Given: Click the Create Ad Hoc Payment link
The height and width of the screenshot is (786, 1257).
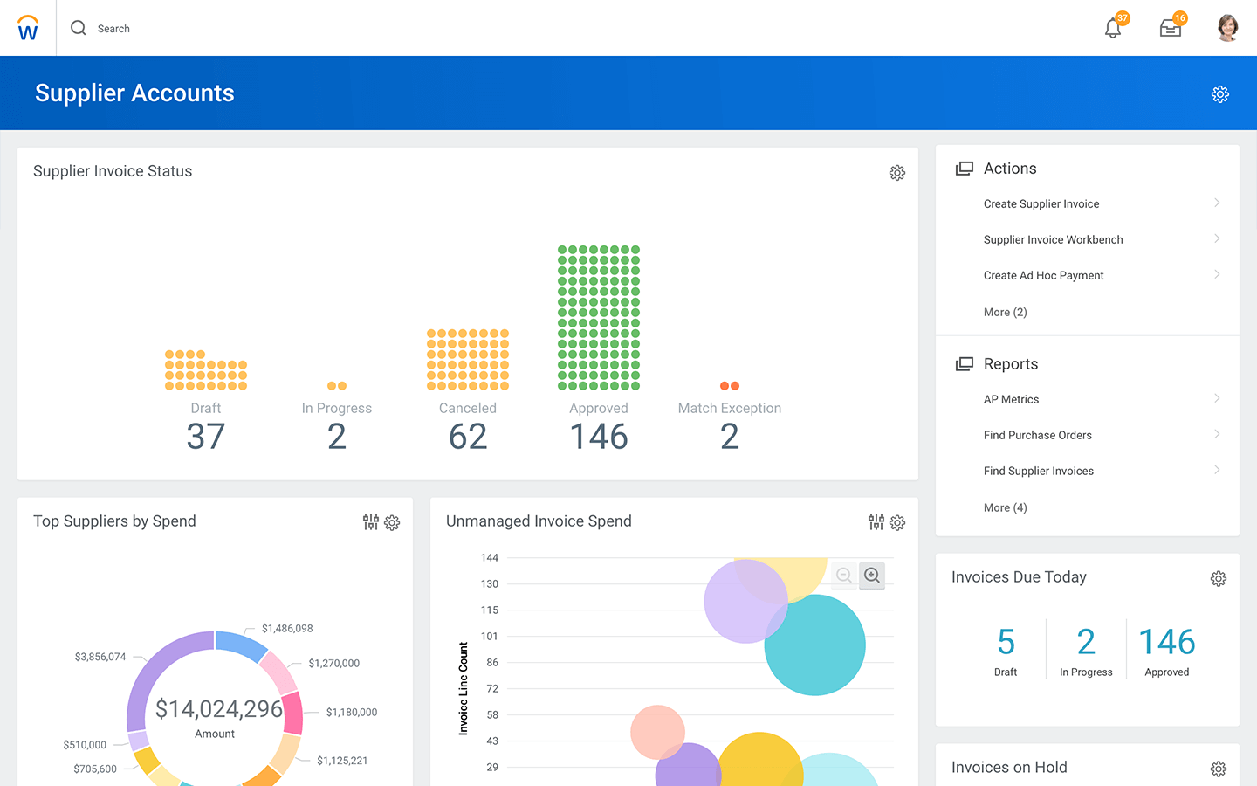Looking at the screenshot, I should tap(1043, 275).
